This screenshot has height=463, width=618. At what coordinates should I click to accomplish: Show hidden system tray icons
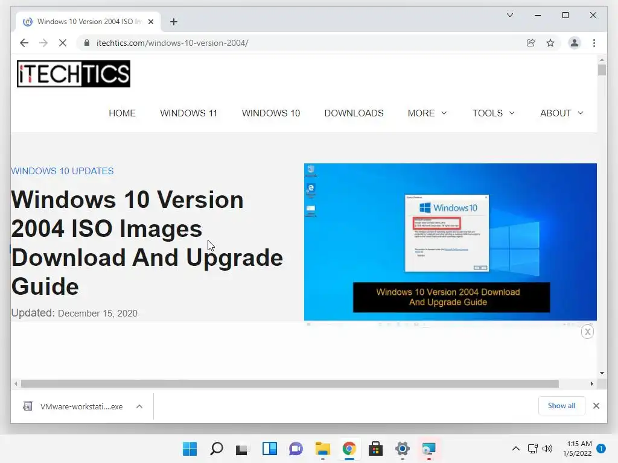point(515,449)
